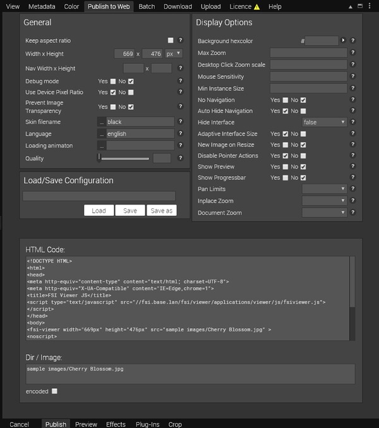Show help for Background hexcolor
The height and width of the screenshot is (428, 379).
click(x=353, y=40)
